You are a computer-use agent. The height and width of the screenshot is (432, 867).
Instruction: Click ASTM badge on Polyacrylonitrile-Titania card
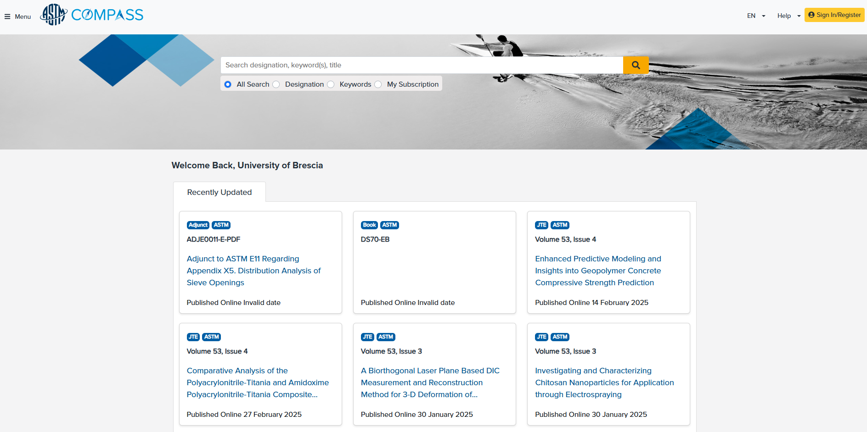(212, 337)
